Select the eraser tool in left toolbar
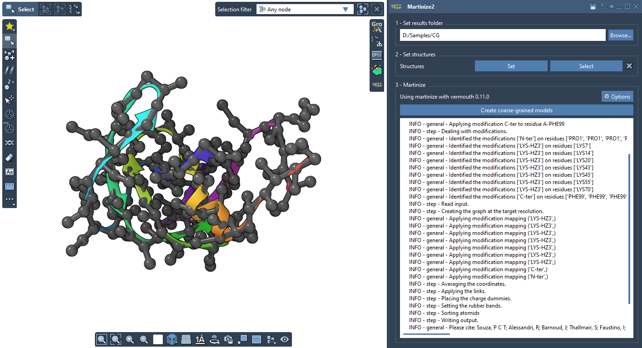 [10, 157]
